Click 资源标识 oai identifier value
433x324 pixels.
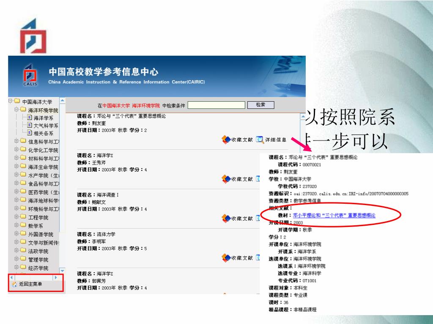(351, 194)
